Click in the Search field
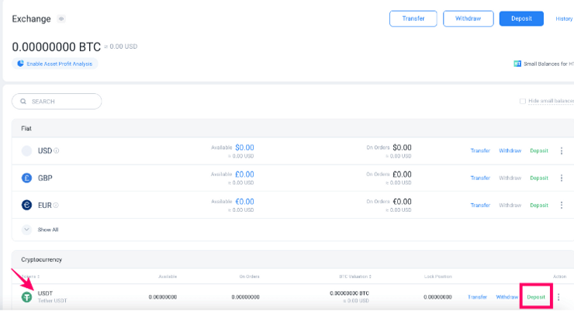 click(x=57, y=102)
